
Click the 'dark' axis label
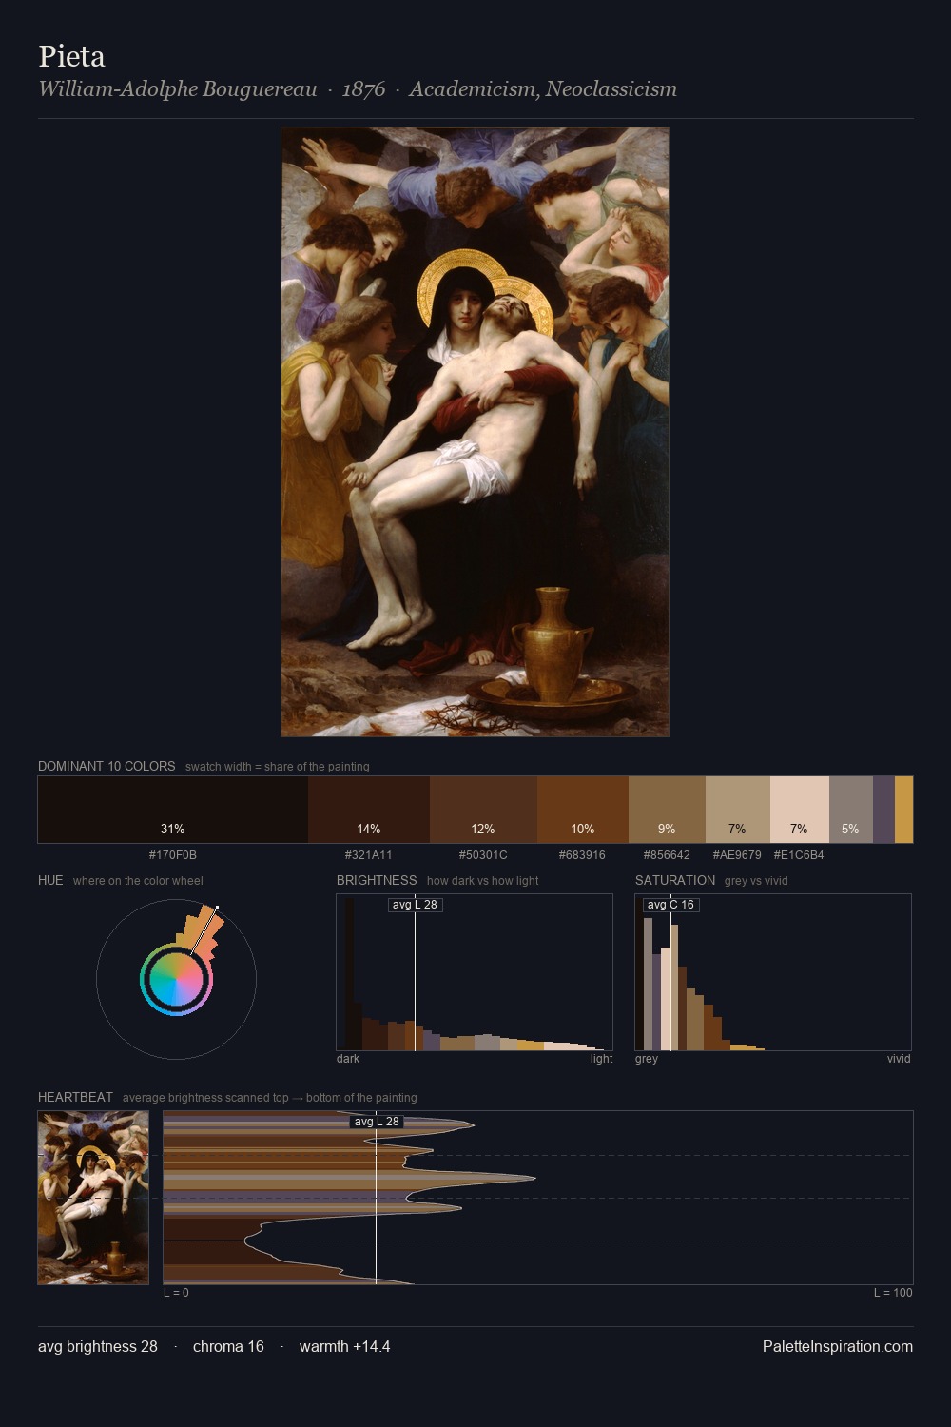(x=348, y=1059)
